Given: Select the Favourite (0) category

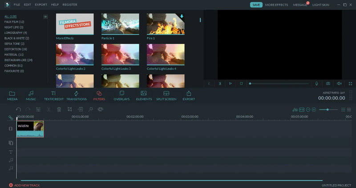Looking at the screenshot, I should pos(14,71).
